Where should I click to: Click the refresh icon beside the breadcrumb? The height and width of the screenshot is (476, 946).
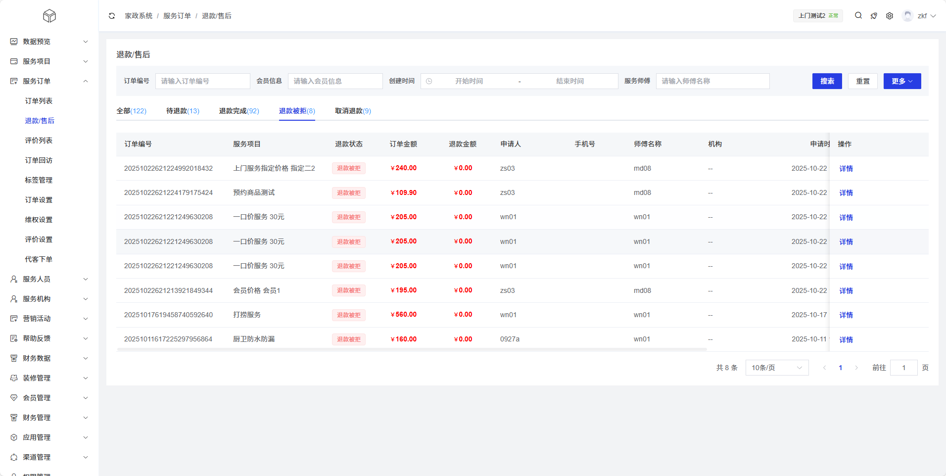pos(112,16)
